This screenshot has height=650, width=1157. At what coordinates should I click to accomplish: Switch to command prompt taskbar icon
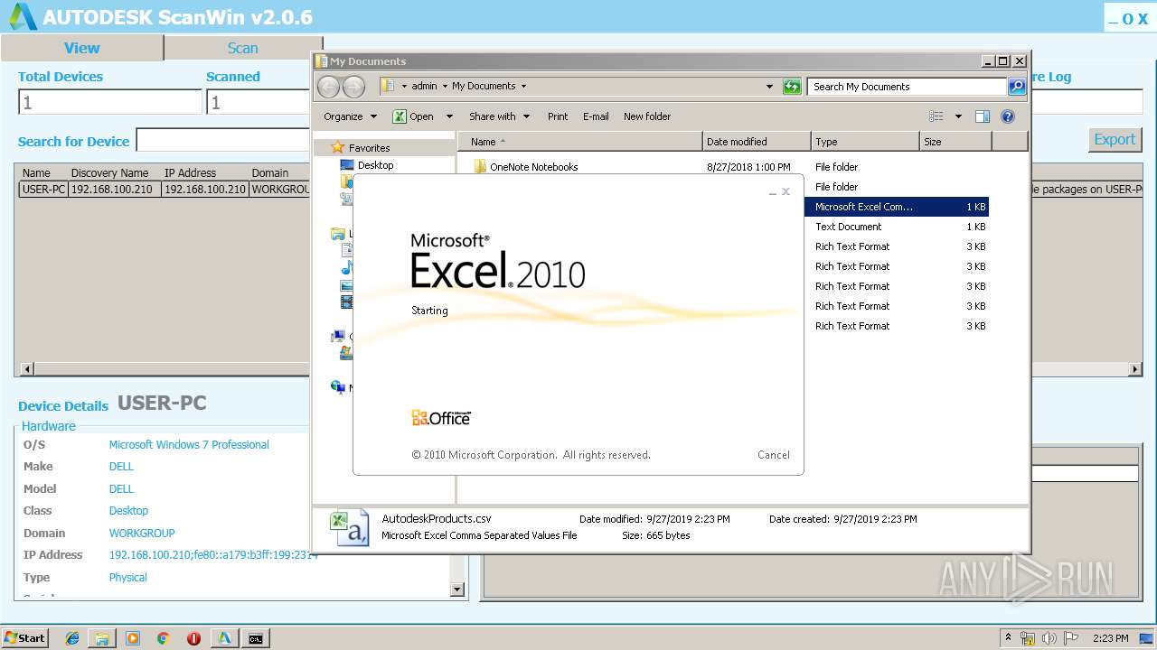[x=256, y=638]
